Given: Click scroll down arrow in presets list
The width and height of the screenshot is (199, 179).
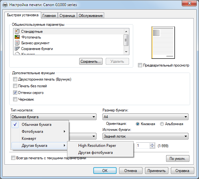Looking at the screenshot, I should coord(126,52).
